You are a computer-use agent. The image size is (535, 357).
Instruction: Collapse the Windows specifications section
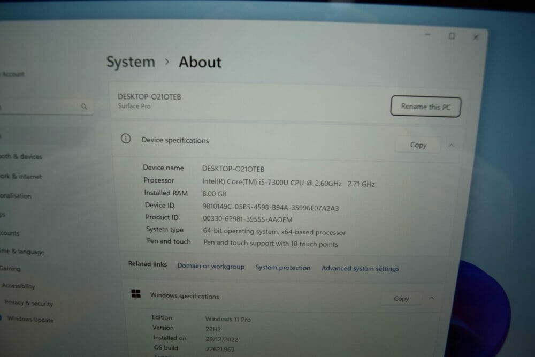coord(431,298)
